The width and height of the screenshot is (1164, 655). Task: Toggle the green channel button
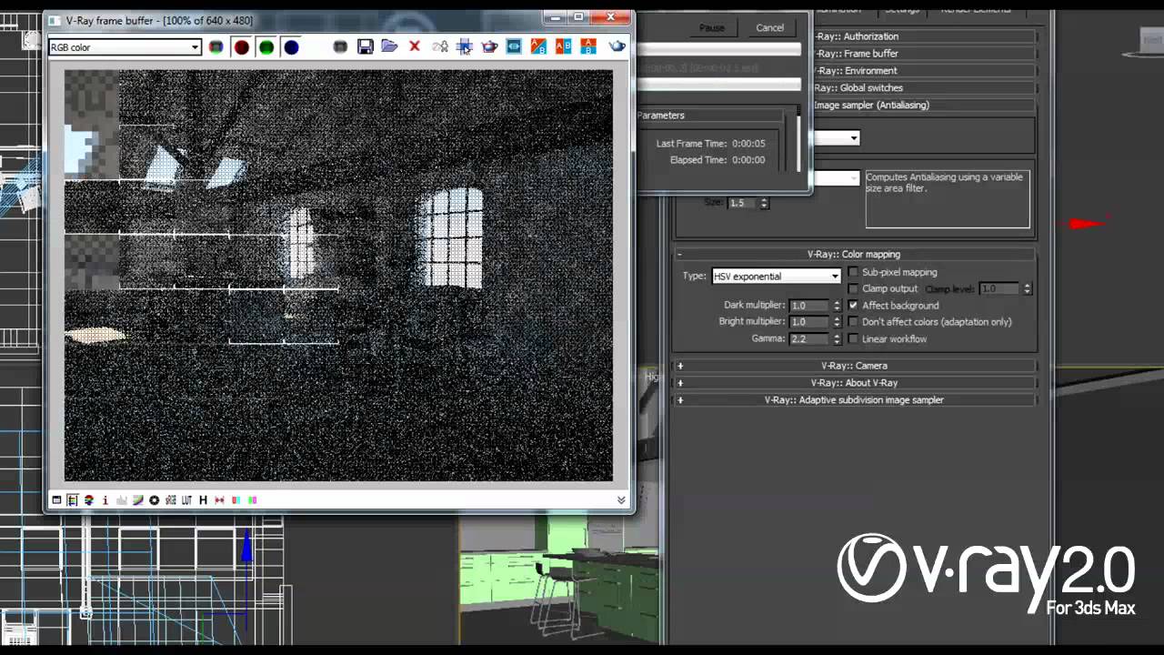click(x=266, y=46)
